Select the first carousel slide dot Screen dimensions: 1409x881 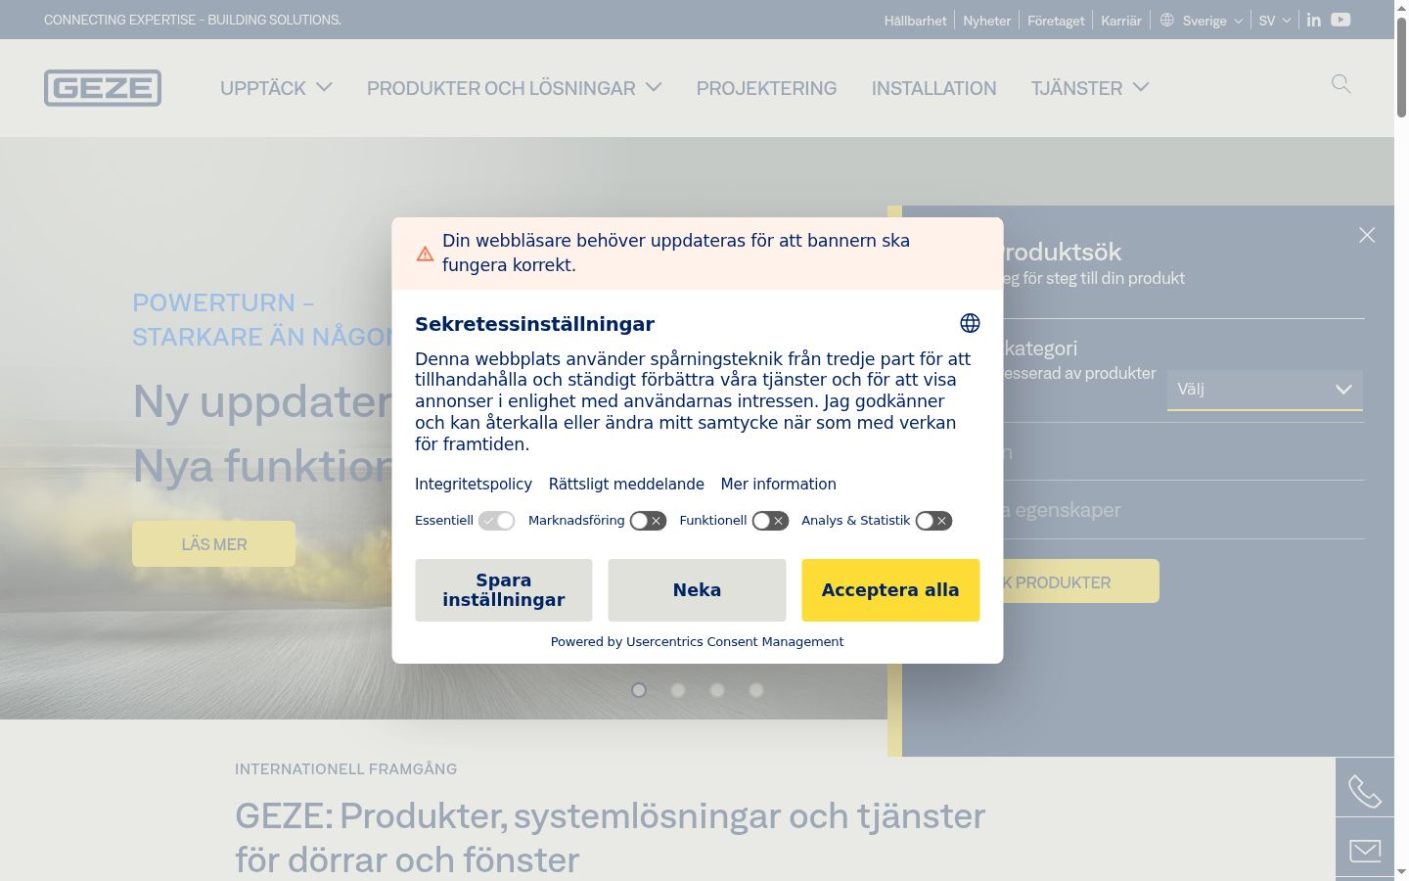click(639, 690)
